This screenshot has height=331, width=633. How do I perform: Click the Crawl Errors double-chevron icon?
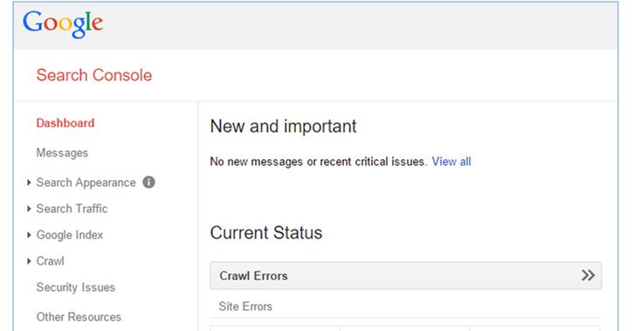[x=588, y=275]
